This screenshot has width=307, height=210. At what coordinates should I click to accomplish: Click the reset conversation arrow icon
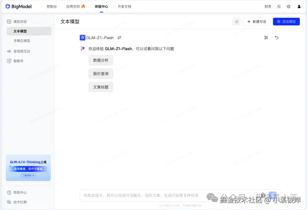point(277,37)
